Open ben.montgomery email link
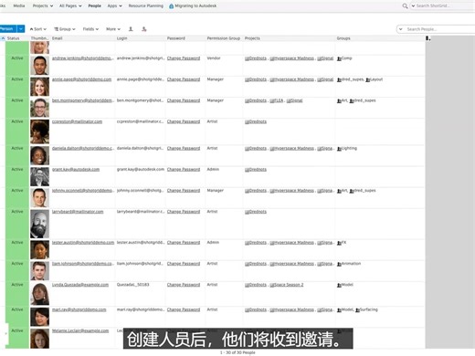 (x=83, y=100)
